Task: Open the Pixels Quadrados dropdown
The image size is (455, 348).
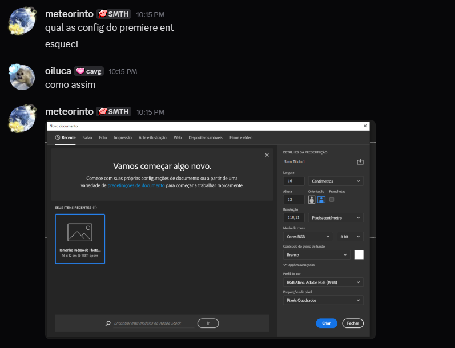Action: click(323, 300)
